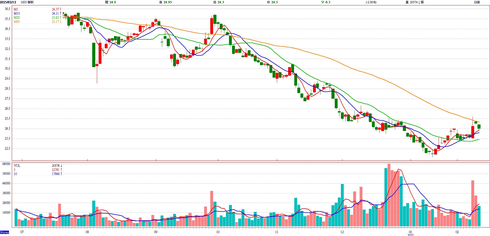Open the 日線 period selector
Image resolution: width=490 pixels, height=236 pixels.
[477, 2]
